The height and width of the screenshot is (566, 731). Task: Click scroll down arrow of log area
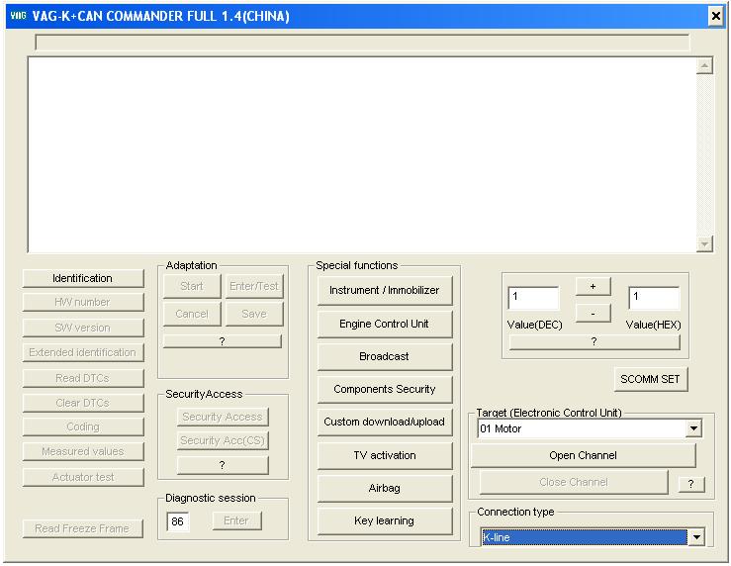point(704,243)
